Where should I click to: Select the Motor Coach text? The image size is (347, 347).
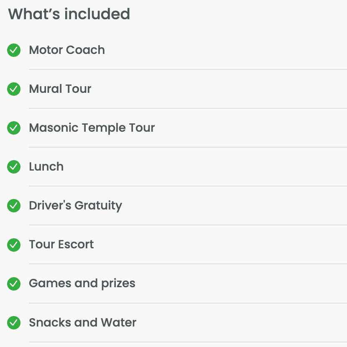click(x=67, y=50)
